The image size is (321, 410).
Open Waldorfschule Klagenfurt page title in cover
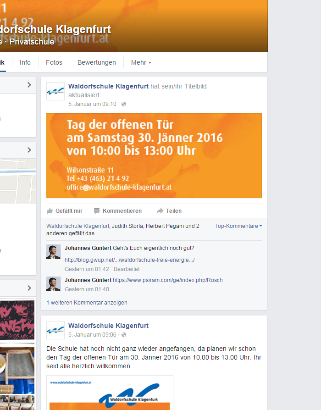pos(55,29)
